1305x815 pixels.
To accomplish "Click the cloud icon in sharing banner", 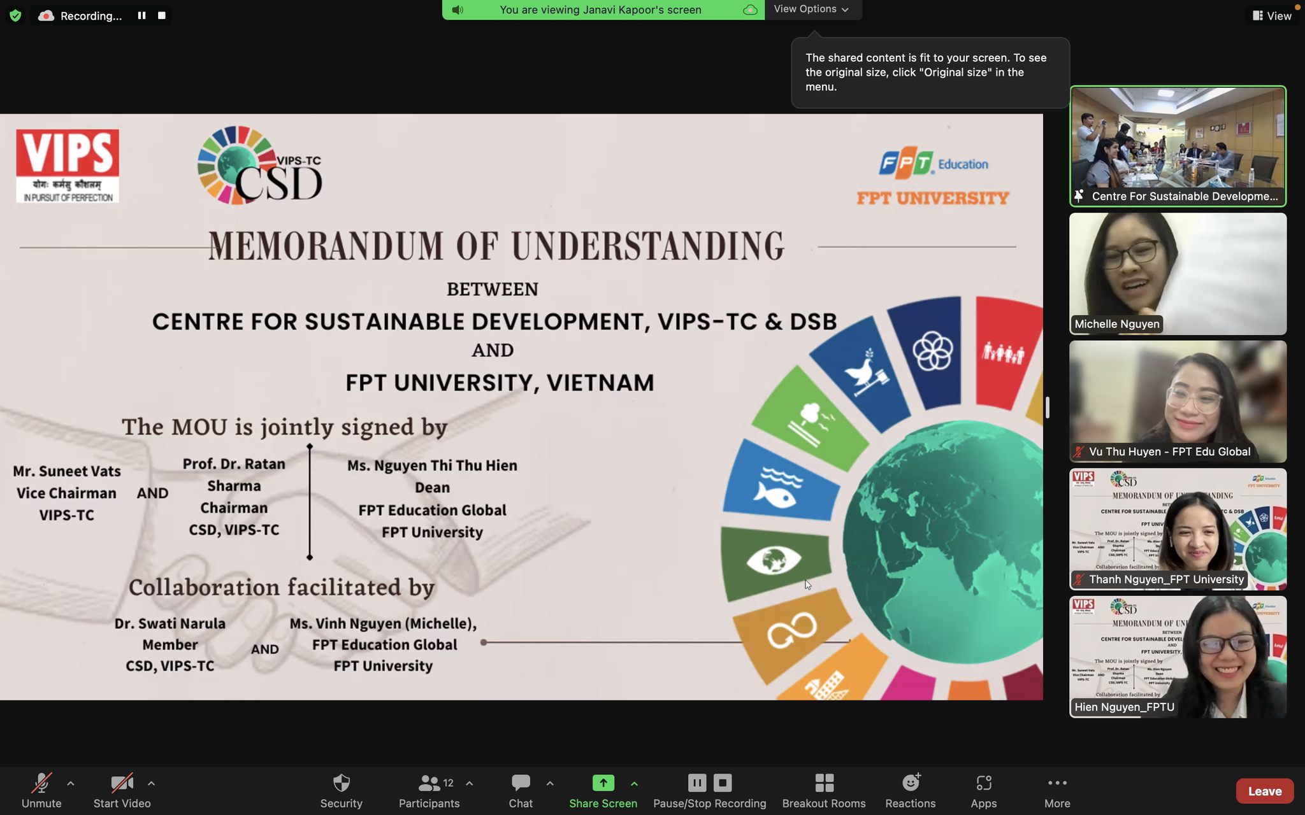I will pos(750,10).
